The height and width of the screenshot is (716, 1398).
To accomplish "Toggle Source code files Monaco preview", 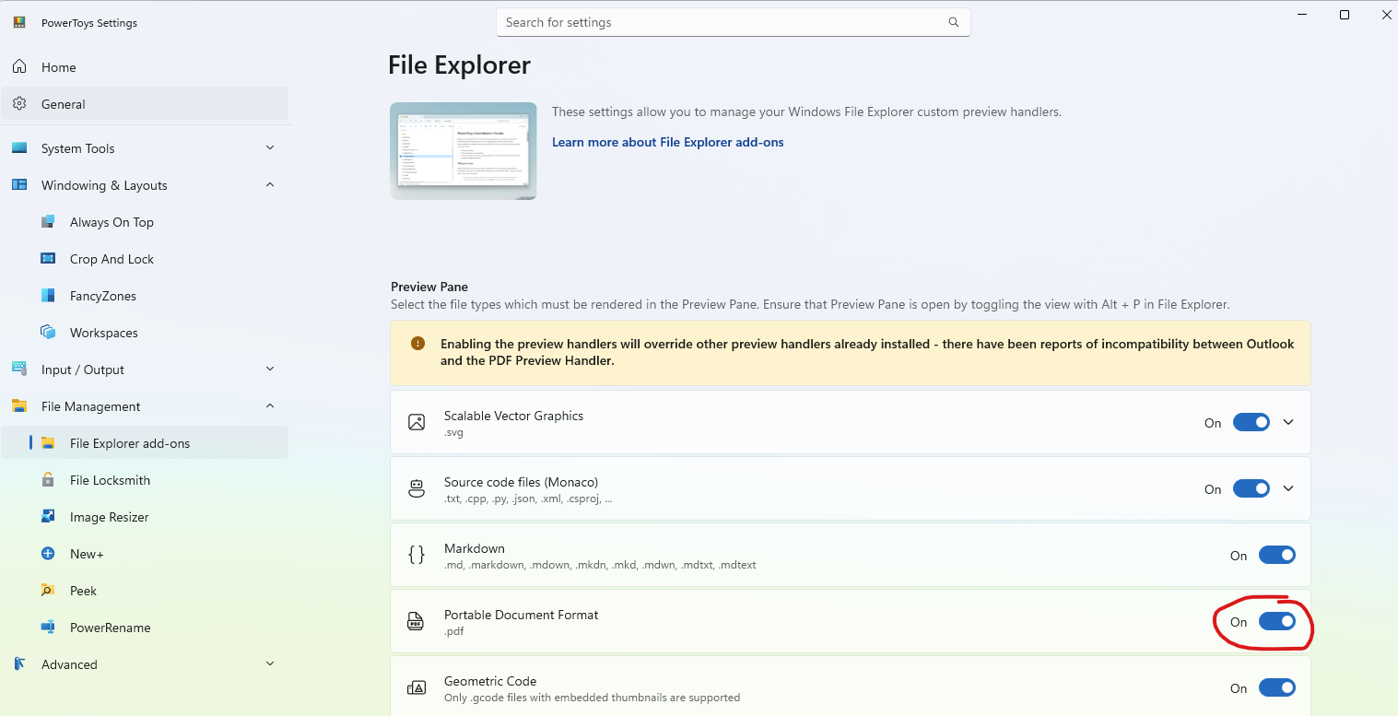I will (x=1251, y=489).
